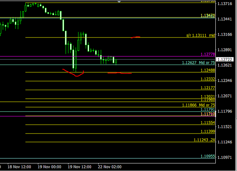Click the gray chart shift triangle marker
The width and height of the screenshot is (237, 171).
pos(119,2)
